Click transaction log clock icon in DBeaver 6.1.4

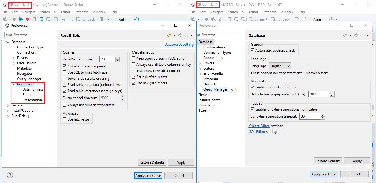pos(331,19)
